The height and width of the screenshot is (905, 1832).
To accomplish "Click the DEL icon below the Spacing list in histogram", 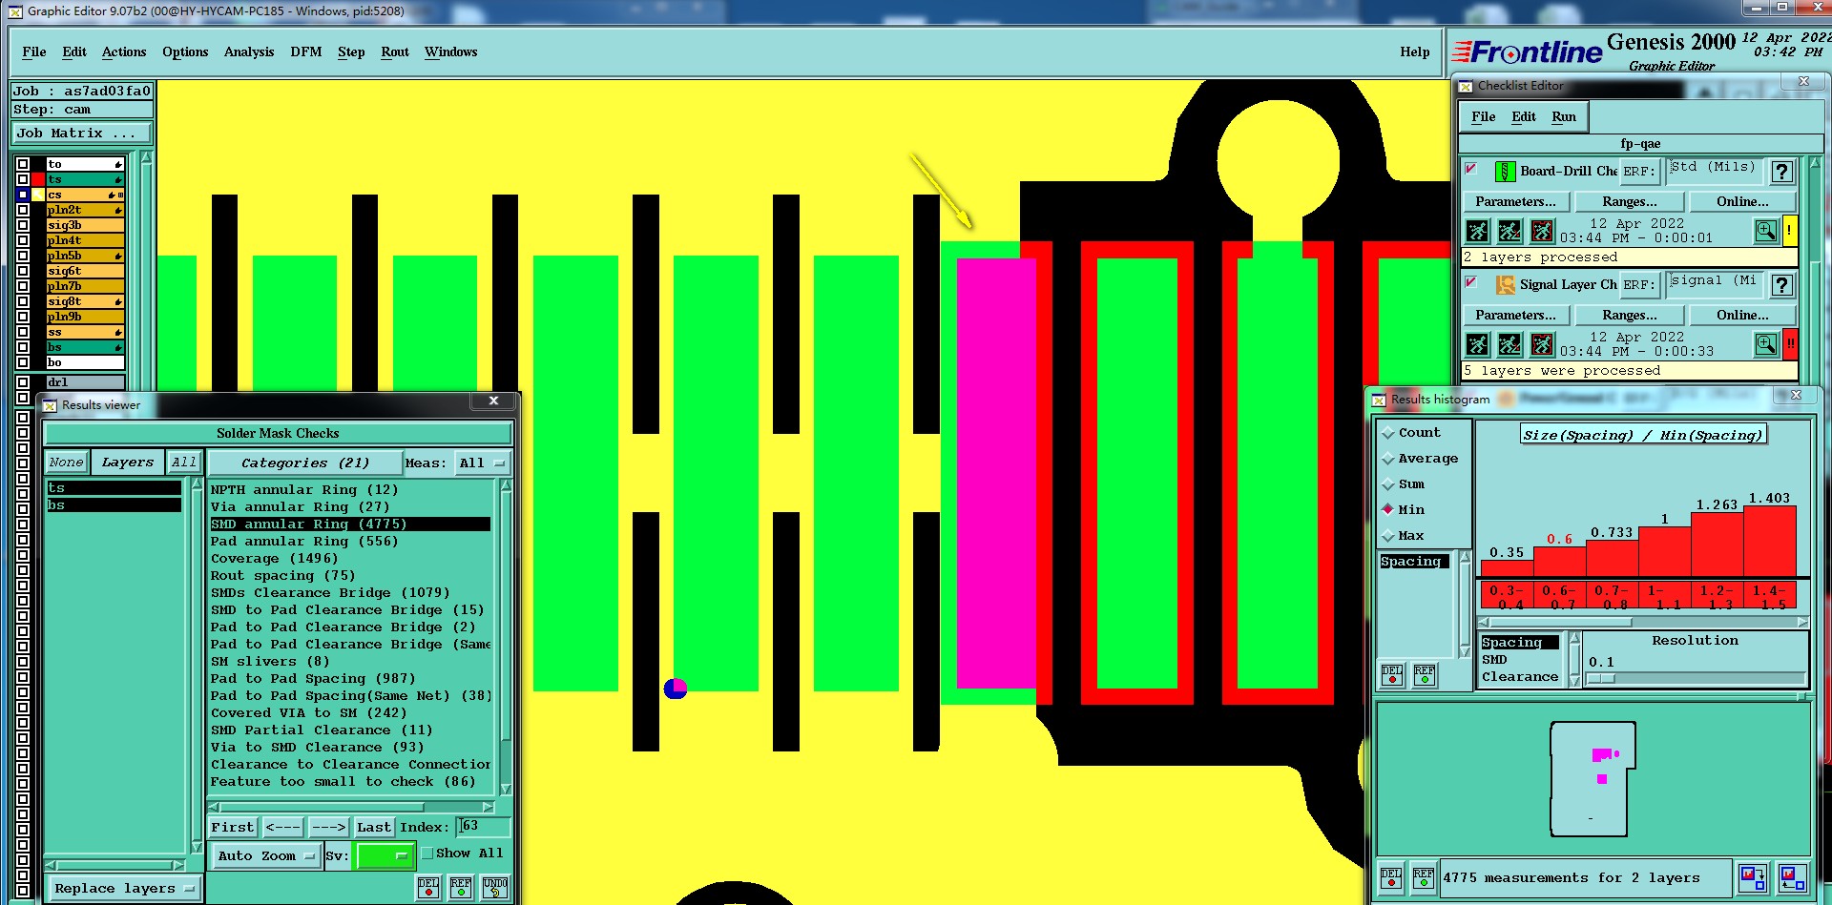I will (x=1392, y=675).
